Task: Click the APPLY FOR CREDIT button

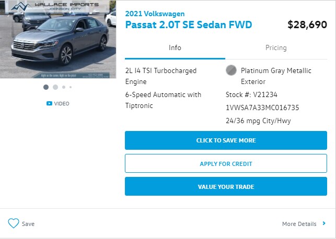Action: pyautogui.click(x=226, y=163)
